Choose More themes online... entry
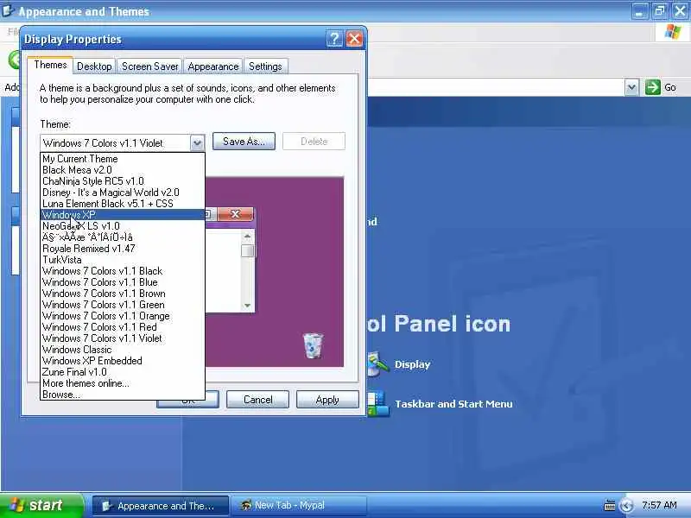This screenshot has height=518, width=691. click(x=123, y=383)
